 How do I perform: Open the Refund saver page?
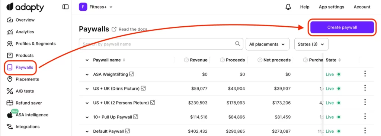click(29, 103)
